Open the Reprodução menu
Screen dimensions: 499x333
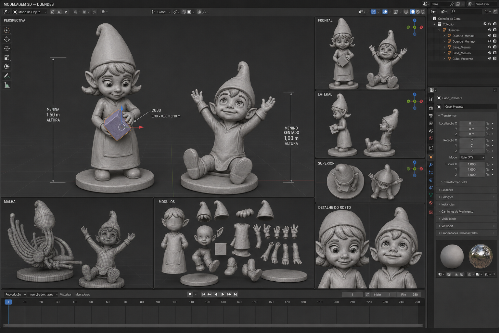15,294
